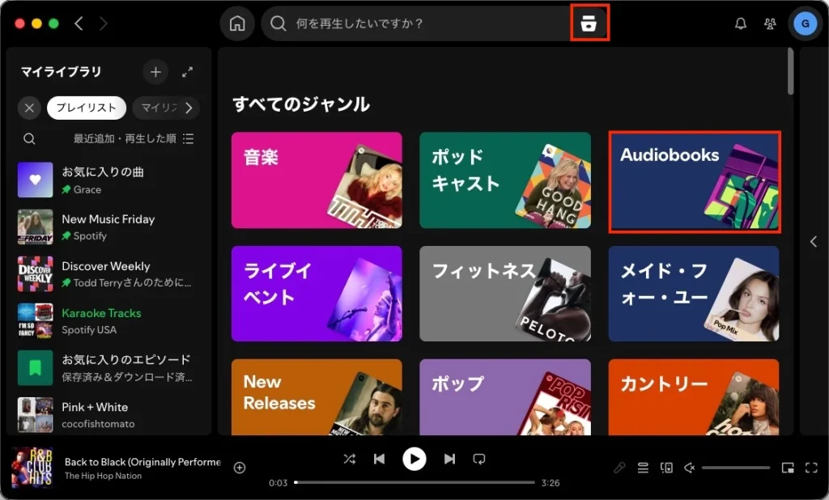Open Back to Black song title
The height and width of the screenshot is (500, 829).
(142, 462)
